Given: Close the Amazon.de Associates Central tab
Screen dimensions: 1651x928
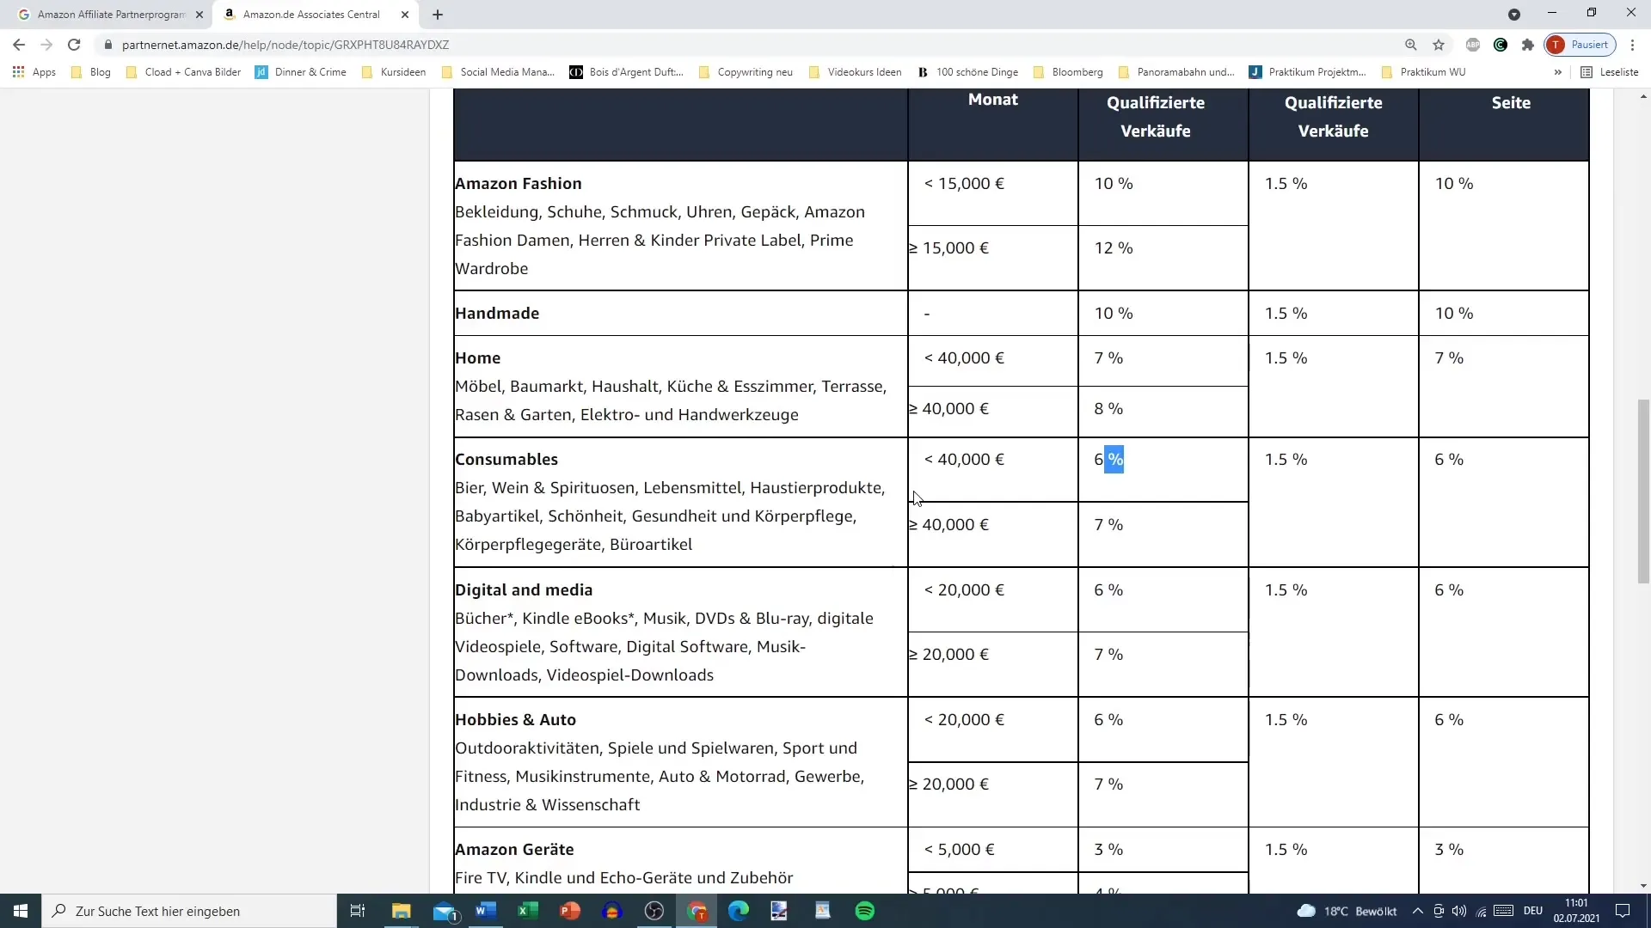Looking at the screenshot, I should (405, 15).
